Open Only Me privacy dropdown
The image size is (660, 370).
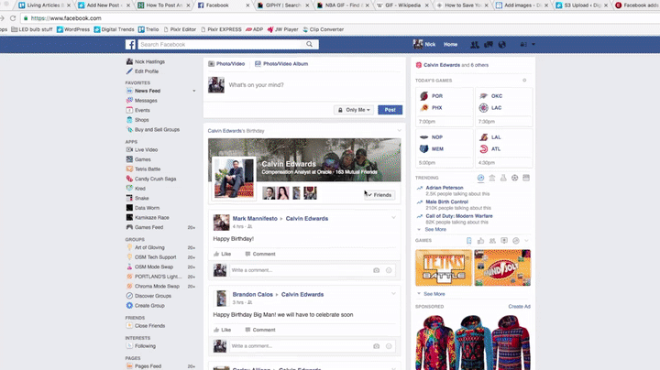[354, 110]
